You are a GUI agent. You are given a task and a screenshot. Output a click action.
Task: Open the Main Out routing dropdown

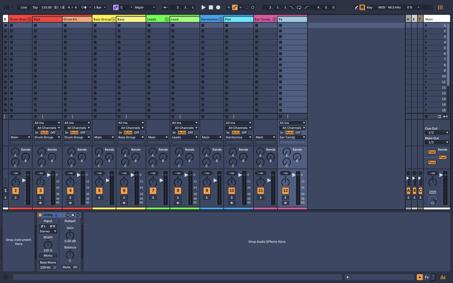(x=437, y=142)
